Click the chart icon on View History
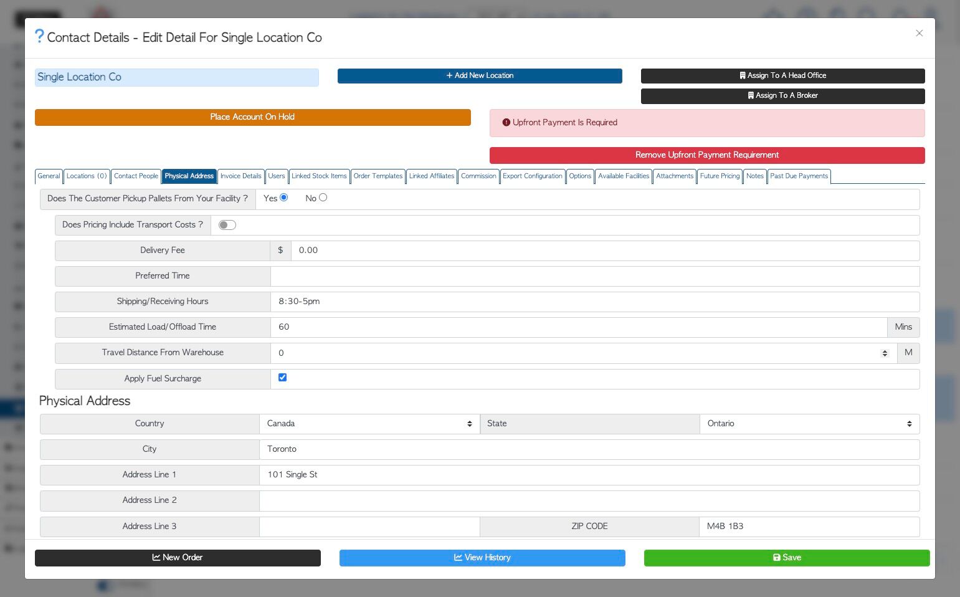Viewport: 960px width, 597px height. (x=458, y=557)
